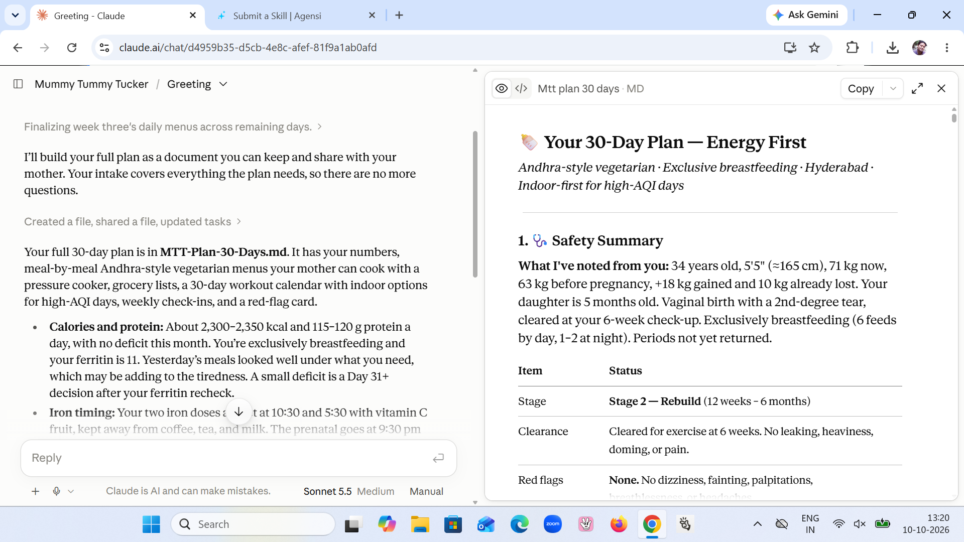Viewport: 964px width, 542px height.
Task: Expand the artifact panel to fullscreen
Action: [x=917, y=88]
